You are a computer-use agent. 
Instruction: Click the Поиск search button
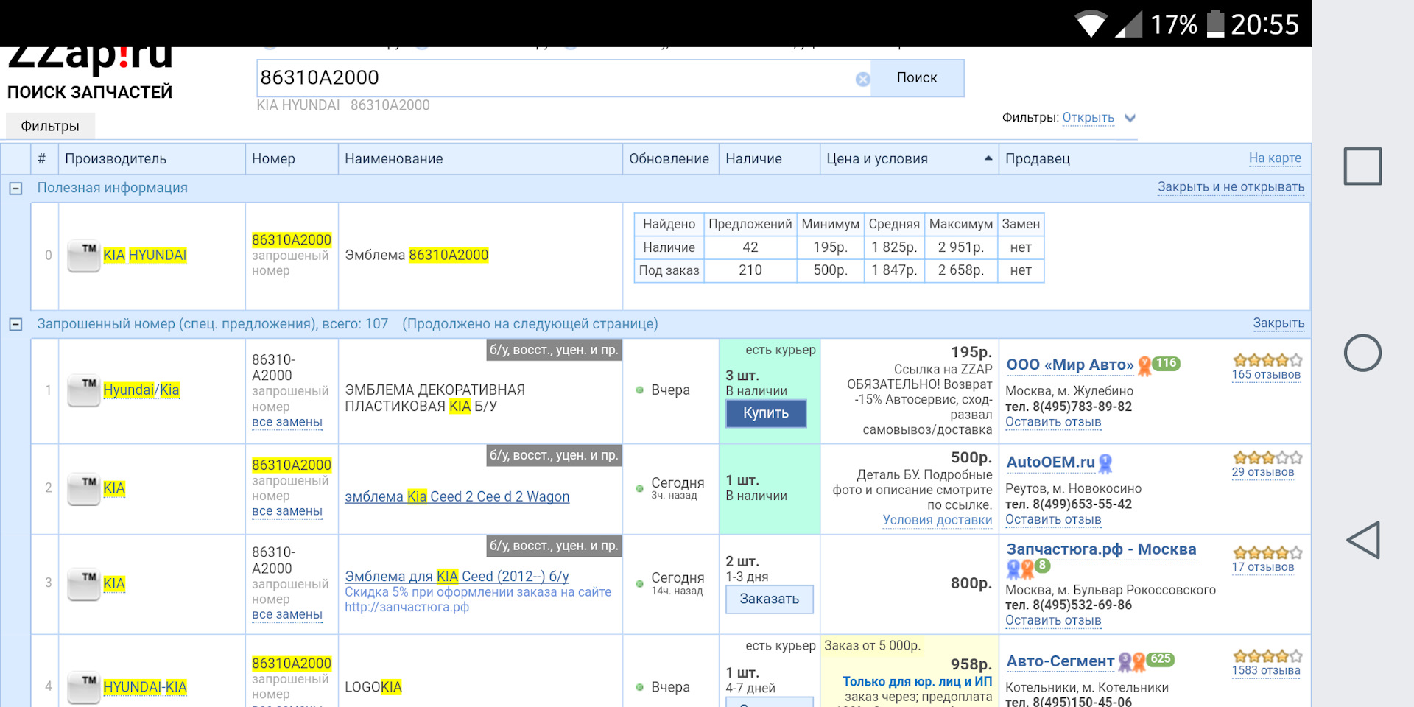click(917, 78)
